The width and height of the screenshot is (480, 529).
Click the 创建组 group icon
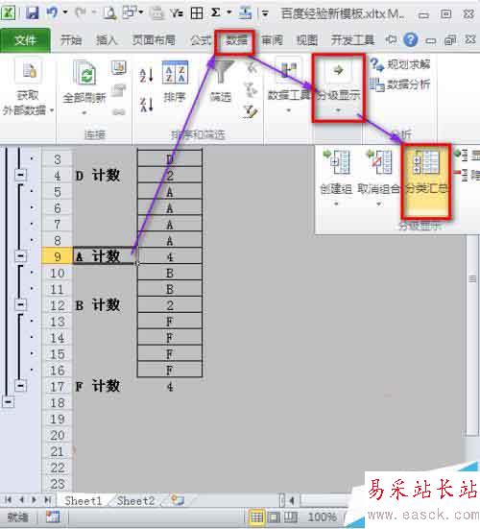tap(336, 162)
